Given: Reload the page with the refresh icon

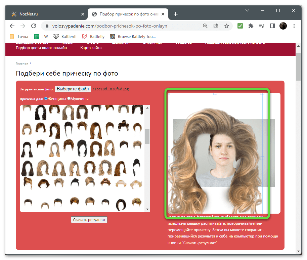Looking at the screenshot, I should point(33,26).
